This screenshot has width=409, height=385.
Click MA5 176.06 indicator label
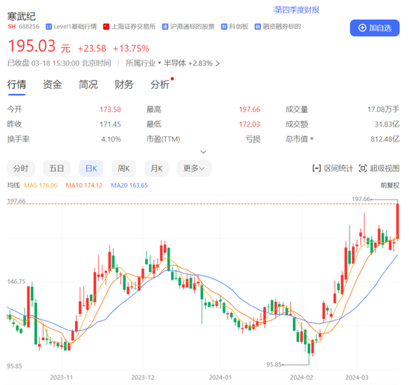click(x=41, y=185)
